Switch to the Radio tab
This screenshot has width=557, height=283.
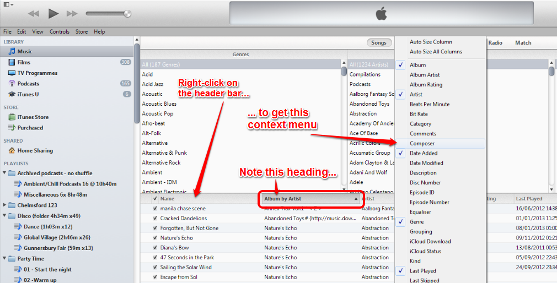point(495,42)
